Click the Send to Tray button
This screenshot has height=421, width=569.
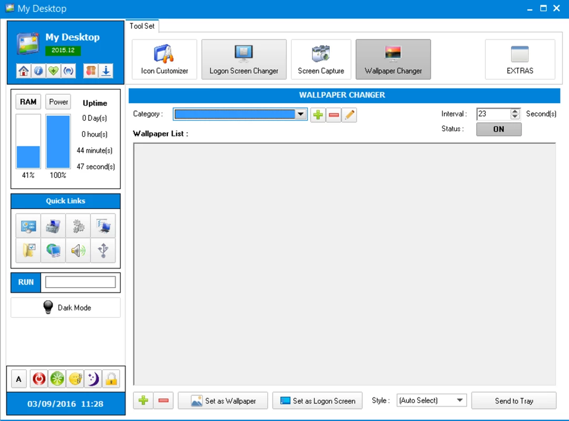point(514,400)
